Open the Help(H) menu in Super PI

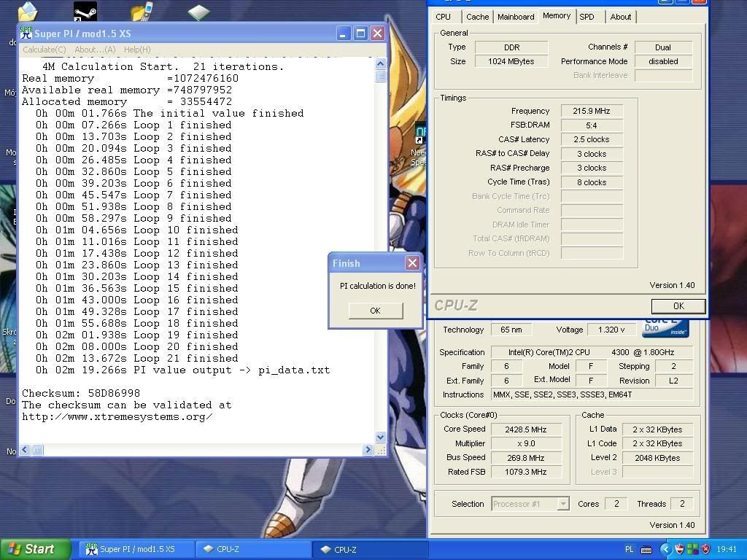(137, 50)
